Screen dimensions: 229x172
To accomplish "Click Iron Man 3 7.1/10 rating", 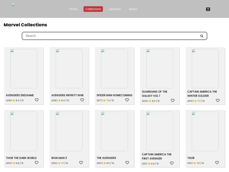I will click(x=60, y=163).
